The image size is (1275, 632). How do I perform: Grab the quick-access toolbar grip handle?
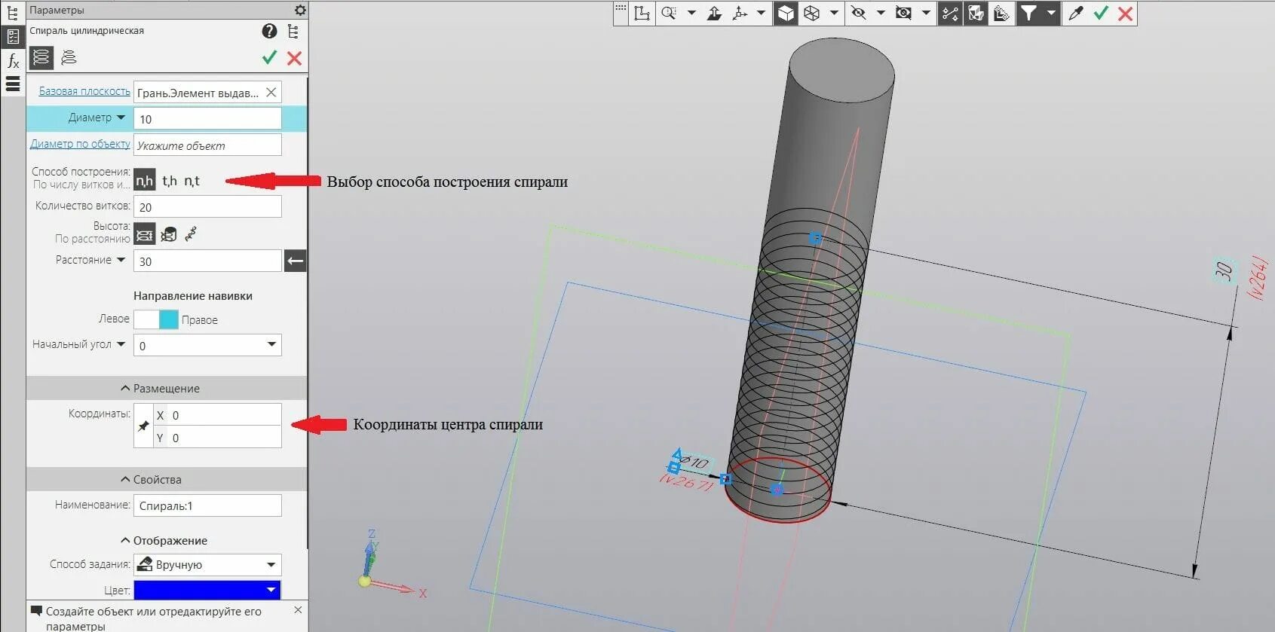click(x=621, y=9)
